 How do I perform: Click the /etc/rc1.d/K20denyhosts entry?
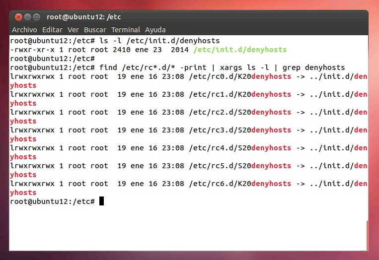tap(240, 94)
